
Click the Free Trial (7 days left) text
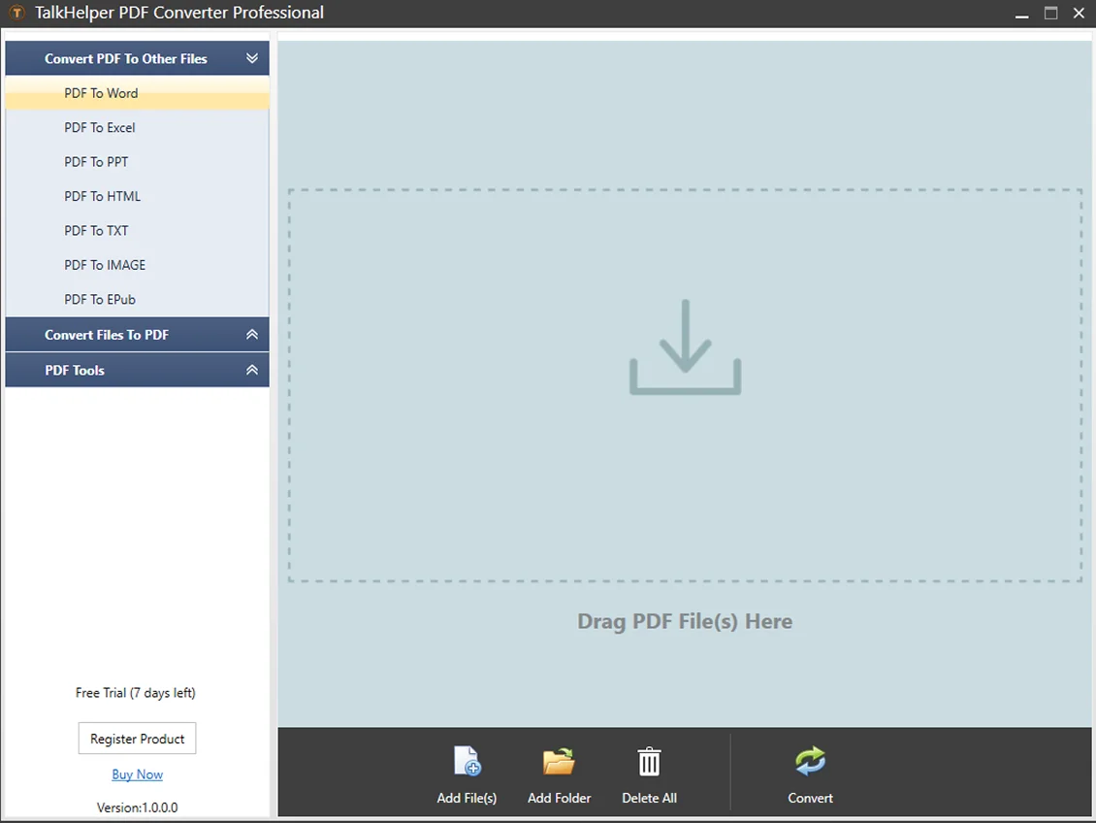point(136,692)
